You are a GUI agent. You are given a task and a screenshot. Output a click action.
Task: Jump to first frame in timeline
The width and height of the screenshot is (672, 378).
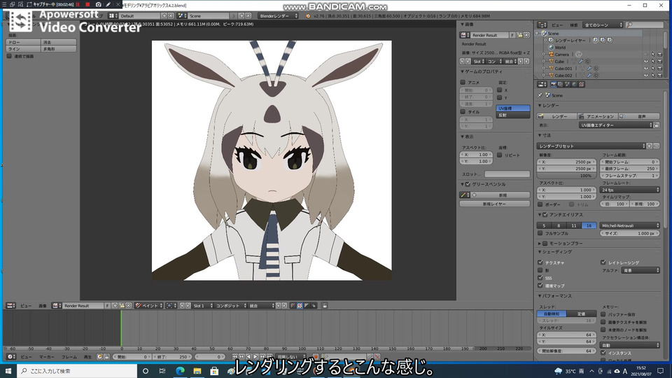(x=235, y=356)
